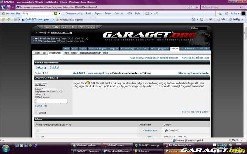This screenshot has width=247, height=154.
Task: Expand the Print options dropdown arrow
Action: click(215, 19)
